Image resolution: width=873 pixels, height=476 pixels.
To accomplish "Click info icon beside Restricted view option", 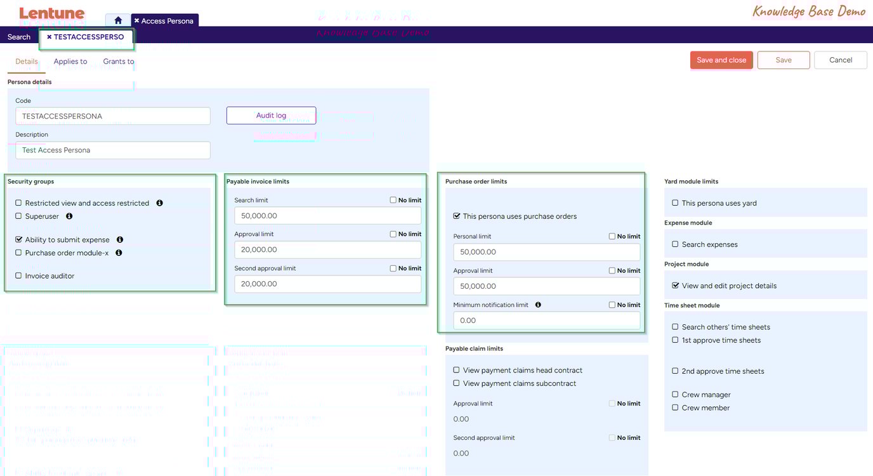I will coord(159,203).
